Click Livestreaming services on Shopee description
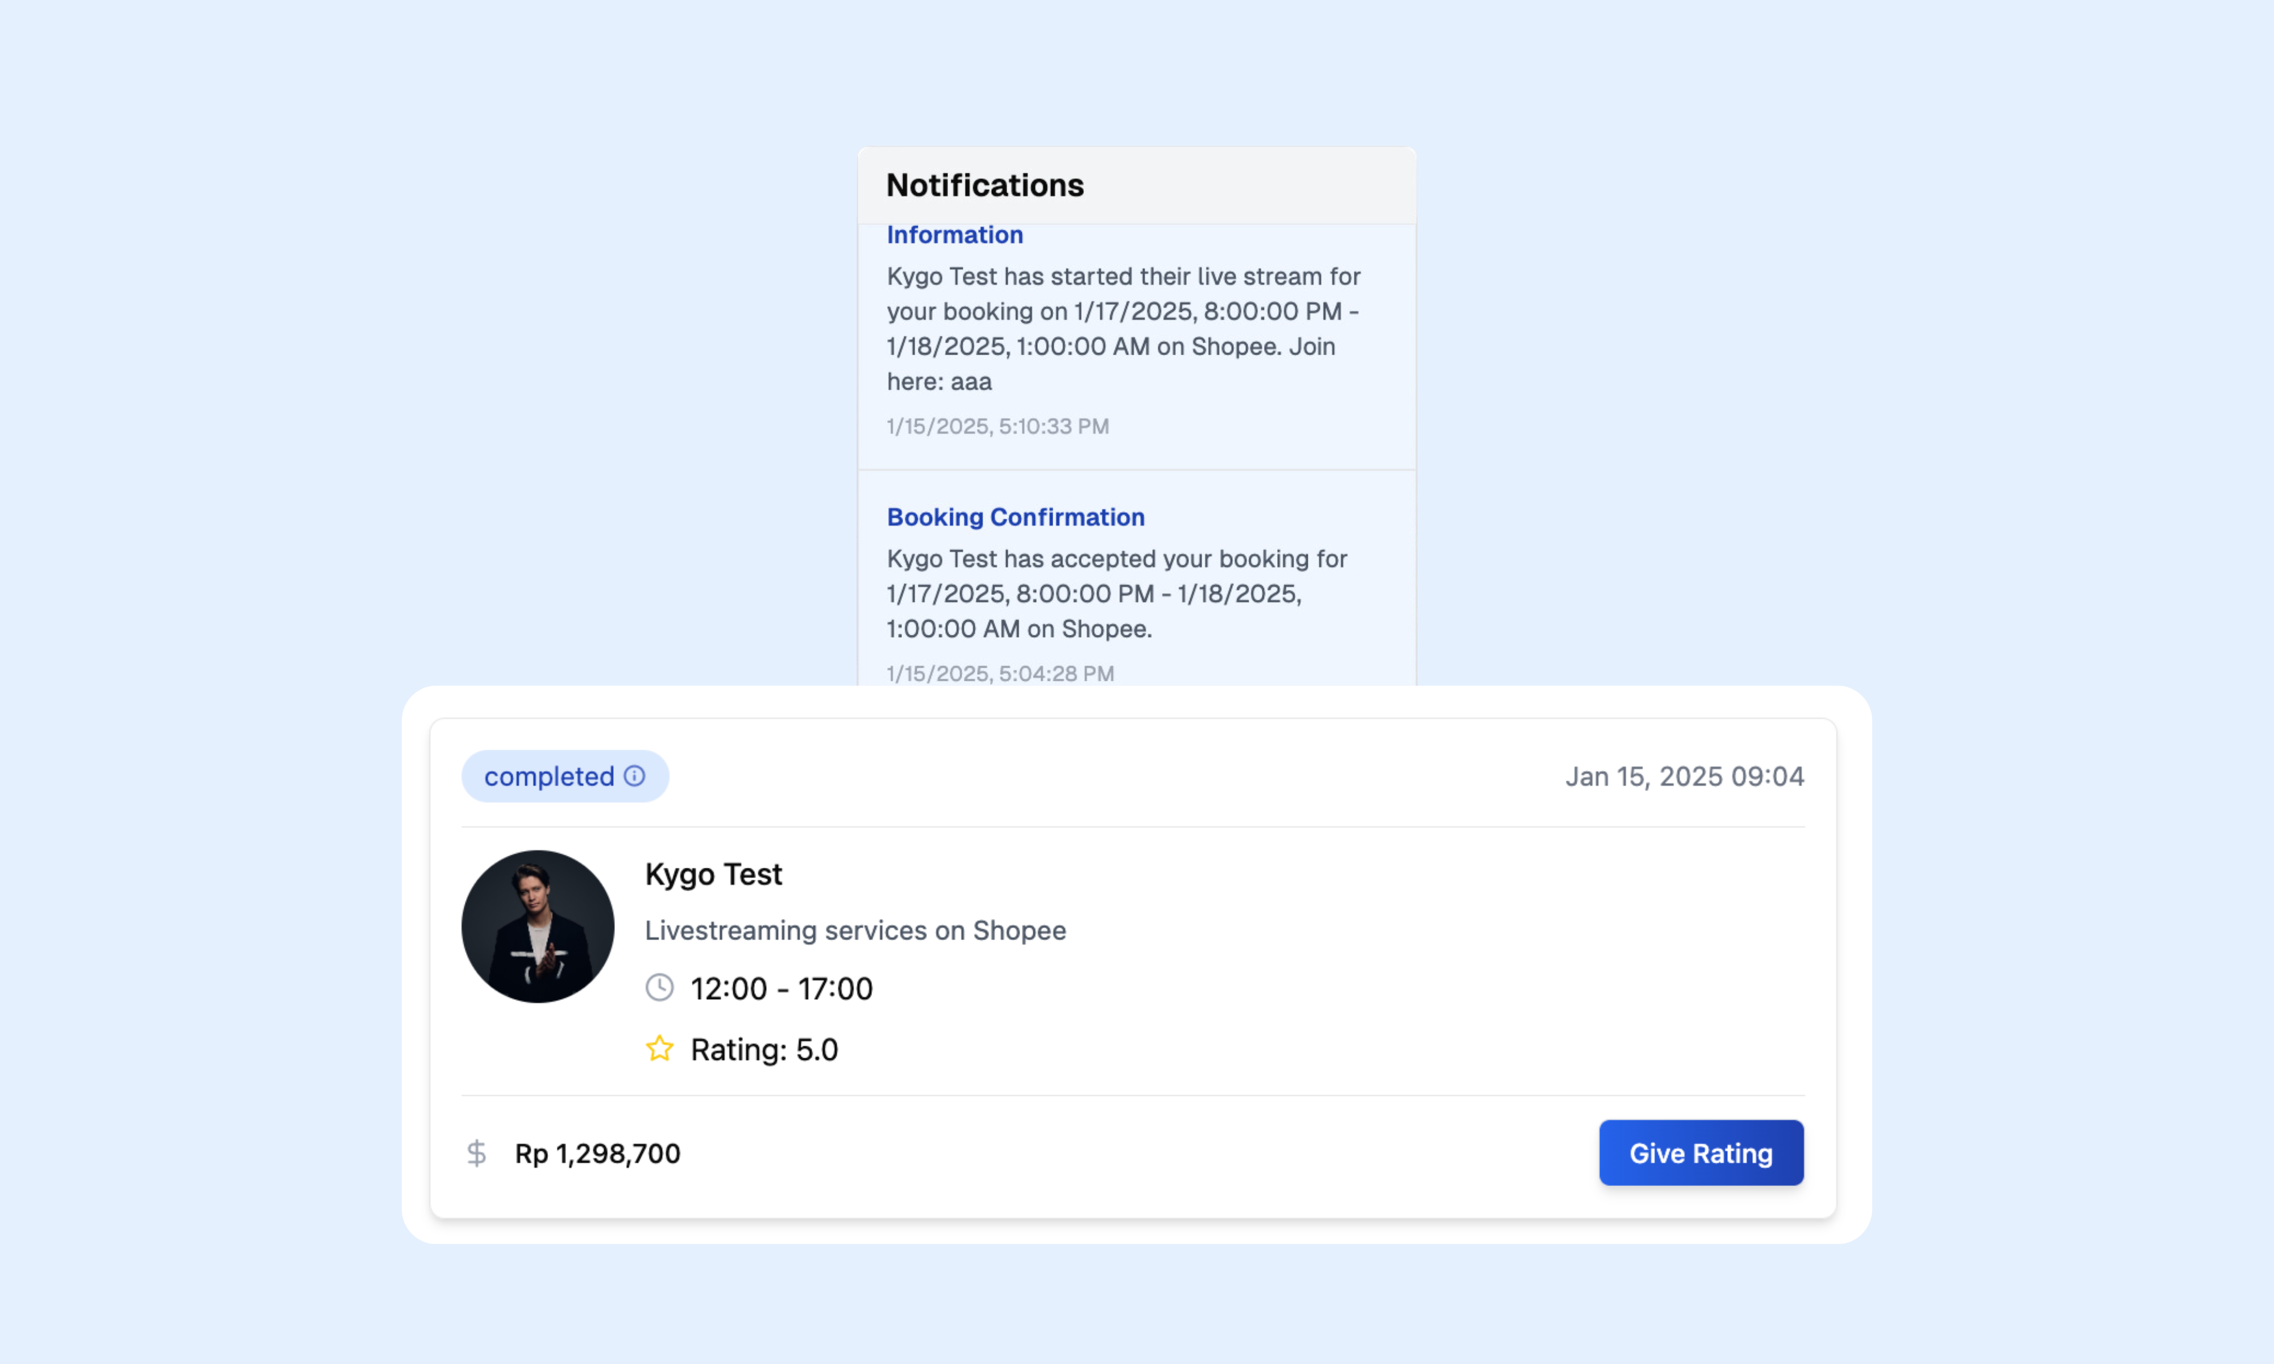This screenshot has height=1364, width=2274. (x=855, y=930)
